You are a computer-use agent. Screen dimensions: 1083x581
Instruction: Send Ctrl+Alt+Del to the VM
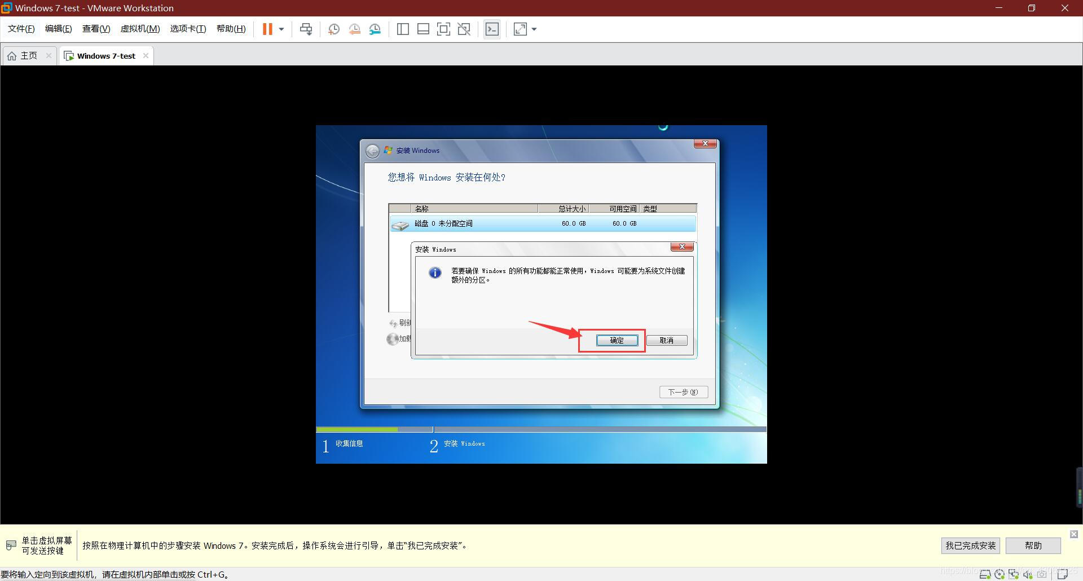coord(306,29)
